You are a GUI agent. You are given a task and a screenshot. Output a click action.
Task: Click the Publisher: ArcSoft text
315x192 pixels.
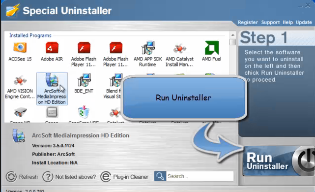[x=53, y=154]
